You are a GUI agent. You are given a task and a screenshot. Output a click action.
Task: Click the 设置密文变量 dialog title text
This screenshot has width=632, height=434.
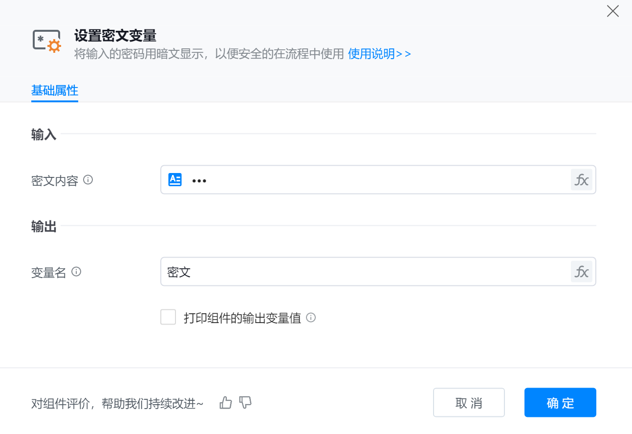pos(115,36)
